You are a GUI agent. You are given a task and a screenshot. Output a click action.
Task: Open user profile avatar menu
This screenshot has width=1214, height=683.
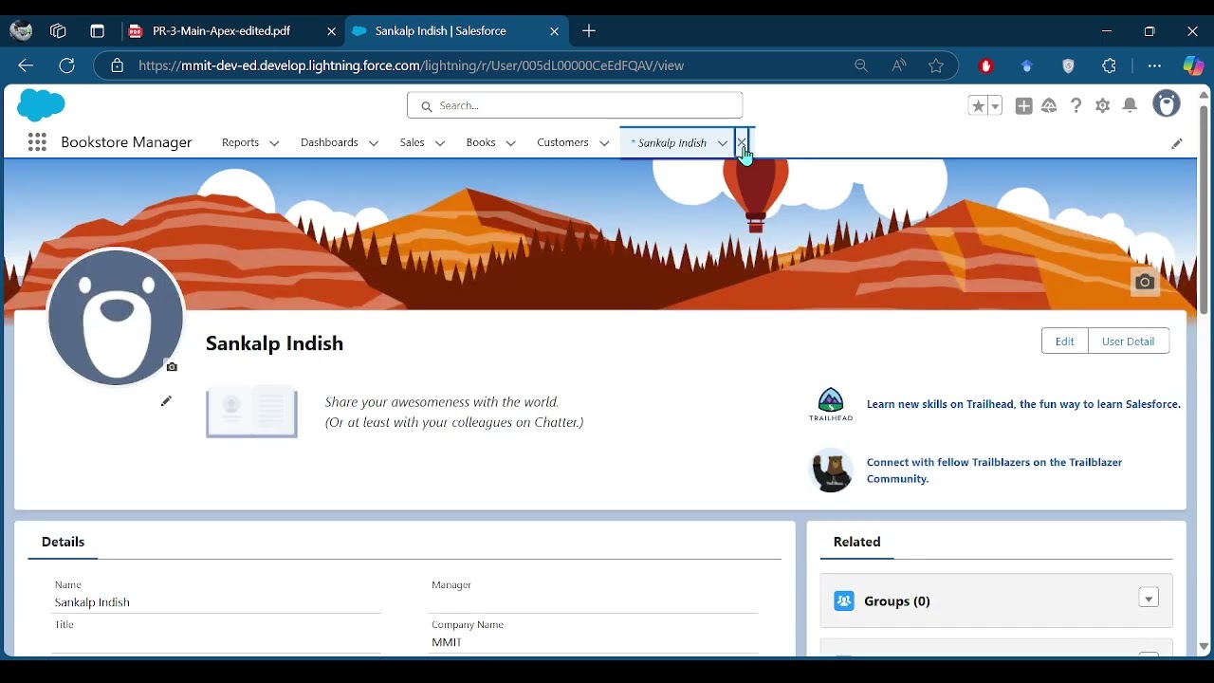click(1167, 104)
